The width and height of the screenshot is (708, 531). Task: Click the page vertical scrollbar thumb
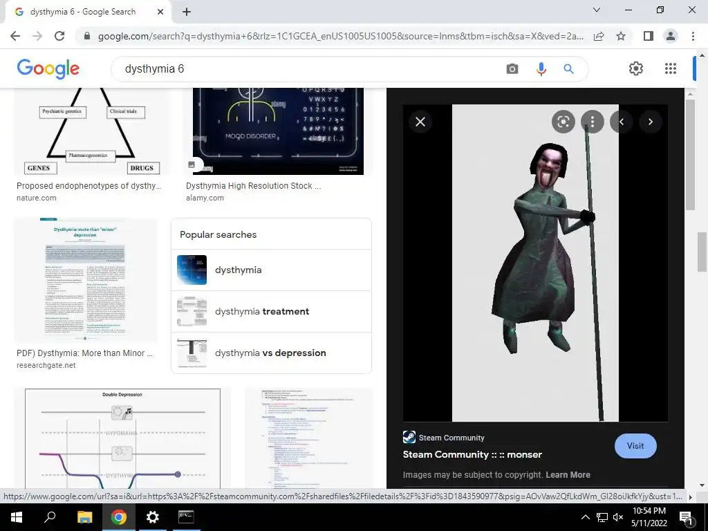point(702,252)
